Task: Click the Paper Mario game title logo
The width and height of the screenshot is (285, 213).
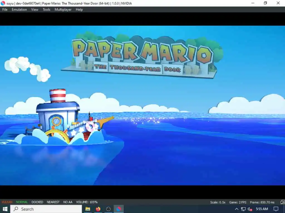Action: click(142, 55)
